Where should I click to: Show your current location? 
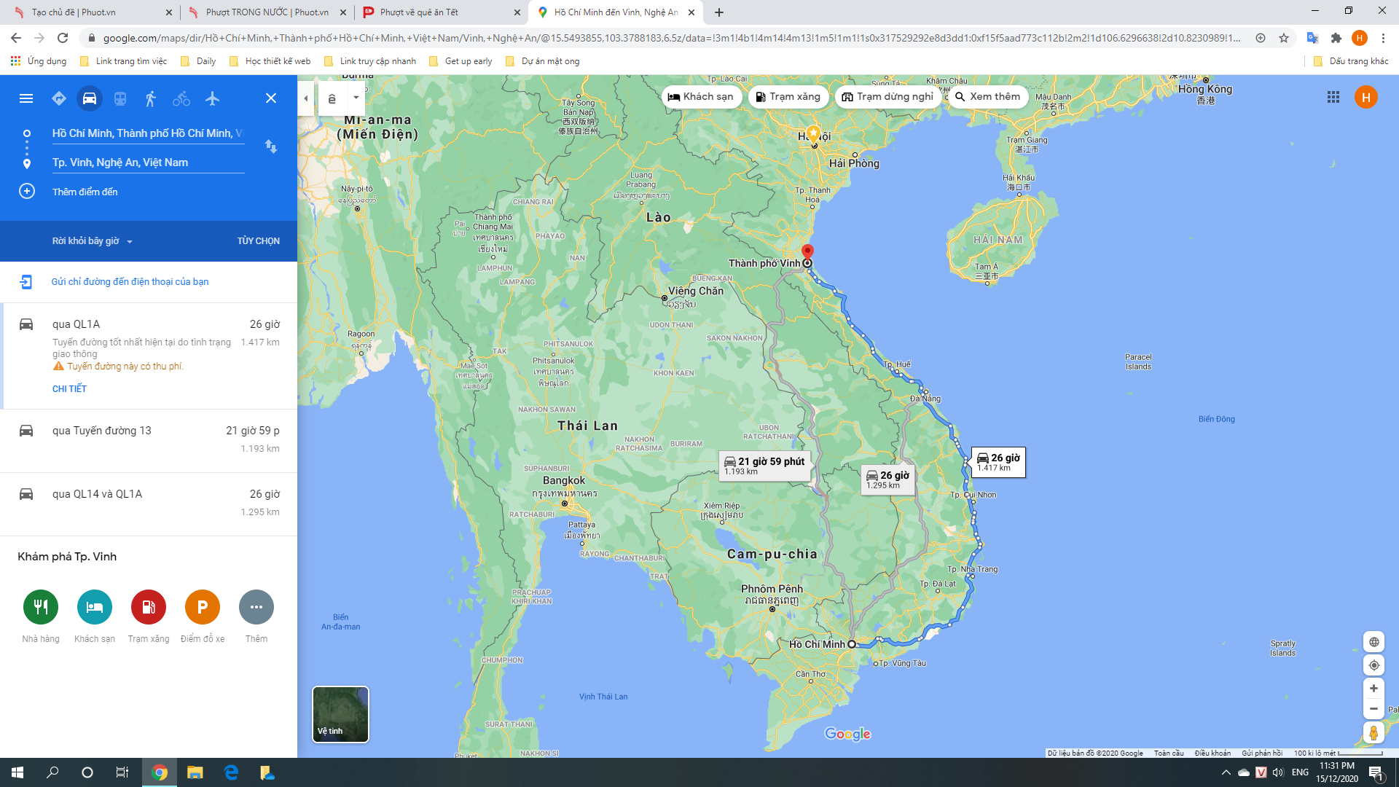click(x=1373, y=665)
